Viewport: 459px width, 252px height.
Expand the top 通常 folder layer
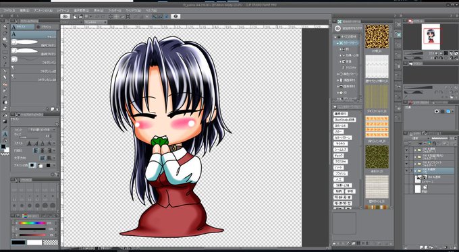click(x=415, y=150)
